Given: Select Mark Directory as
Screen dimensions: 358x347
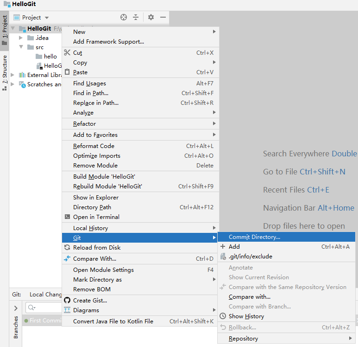Looking at the screenshot, I should pyautogui.click(x=140, y=280).
